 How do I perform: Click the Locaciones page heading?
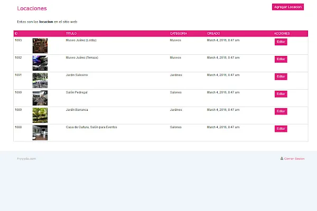click(32, 8)
